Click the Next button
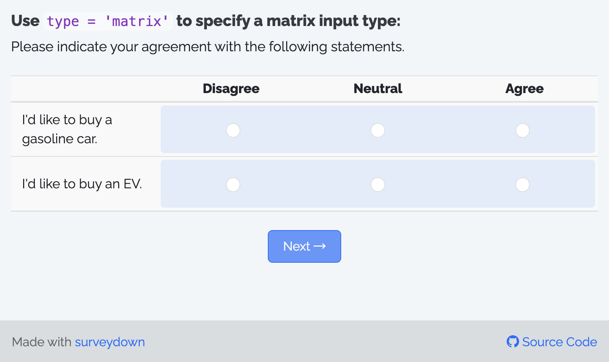 [304, 246]
